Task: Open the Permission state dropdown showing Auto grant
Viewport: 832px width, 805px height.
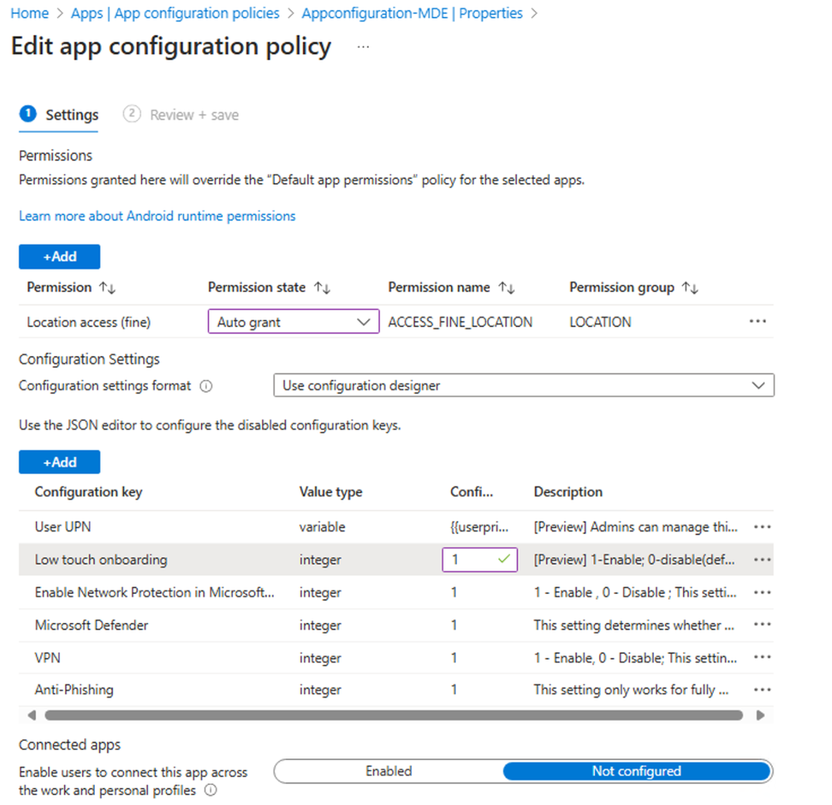Action: coord(293,322)
